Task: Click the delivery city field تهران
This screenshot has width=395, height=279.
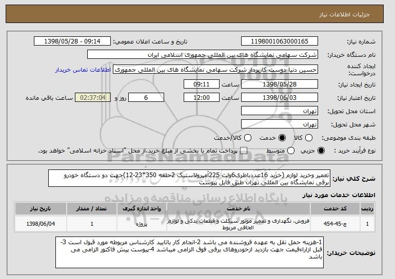Action: pyautogui.click(x=280, y=124)
